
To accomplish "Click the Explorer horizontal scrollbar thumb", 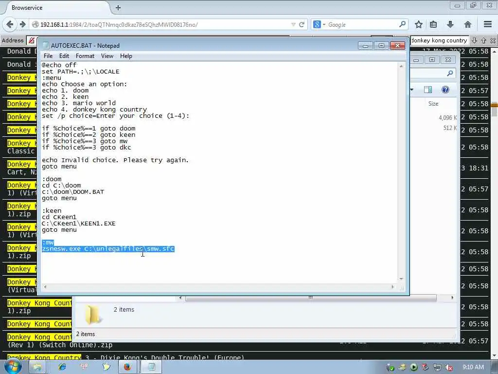I will point(311,298).
